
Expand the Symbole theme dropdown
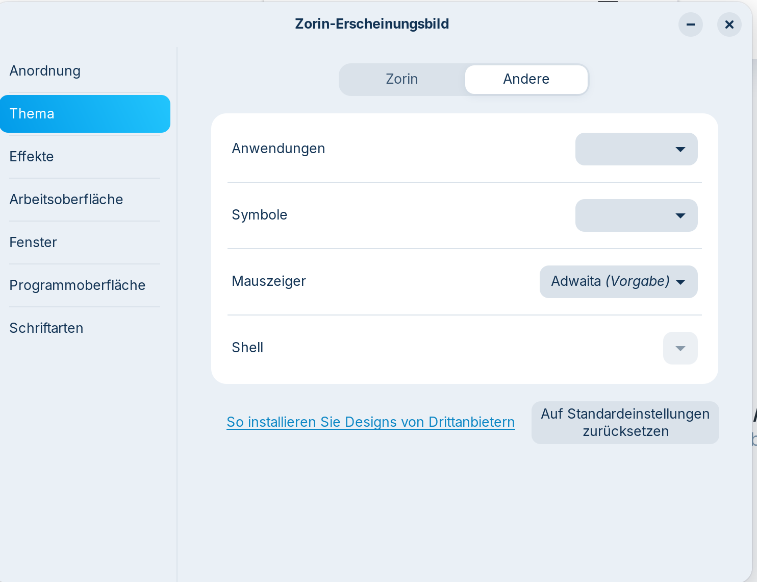pyautogui.click(x=636, y=215)
